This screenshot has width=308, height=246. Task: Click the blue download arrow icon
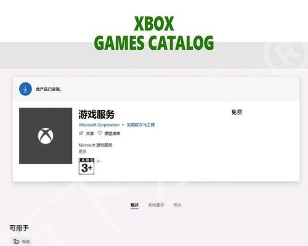click(x=25, y=89)
